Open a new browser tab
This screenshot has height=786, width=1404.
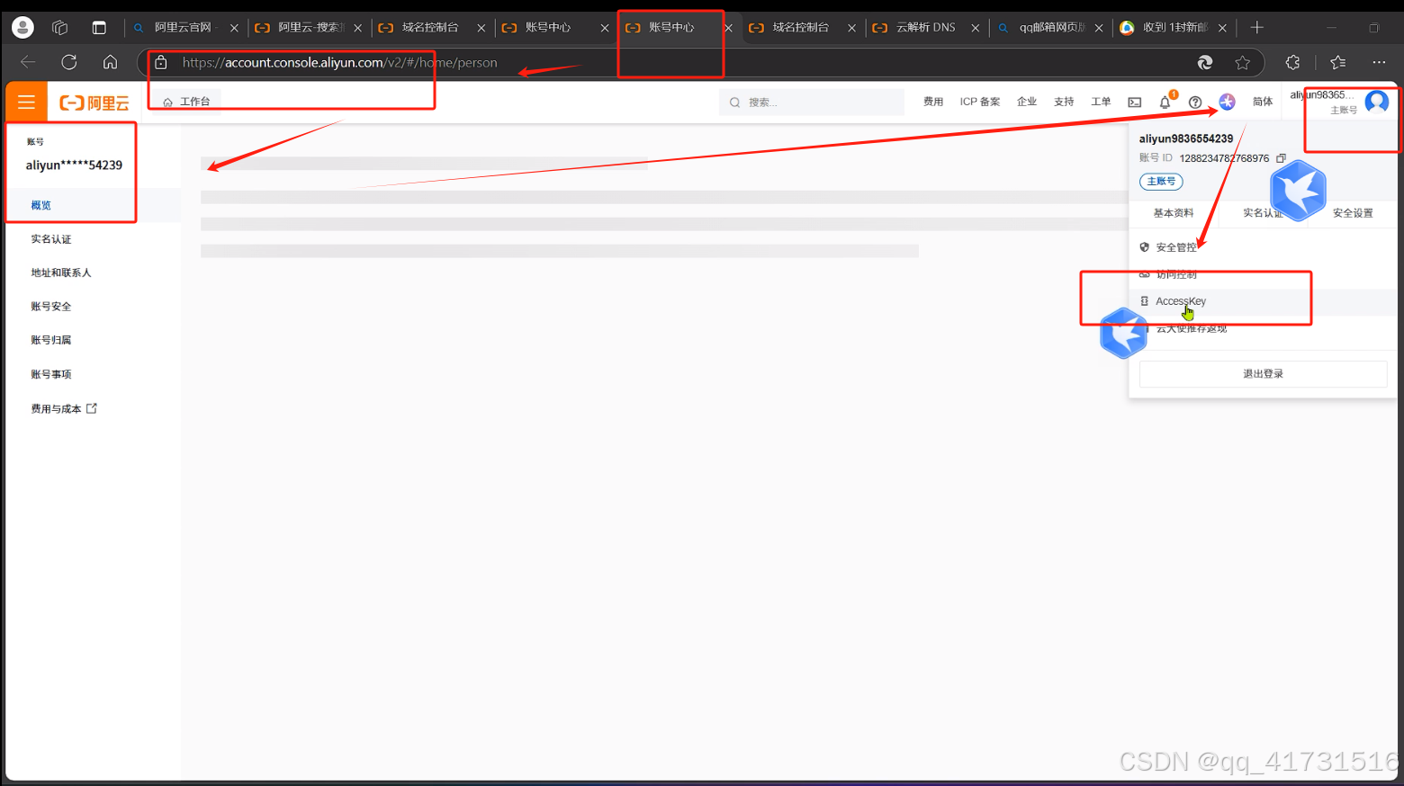pos(1257,28)
